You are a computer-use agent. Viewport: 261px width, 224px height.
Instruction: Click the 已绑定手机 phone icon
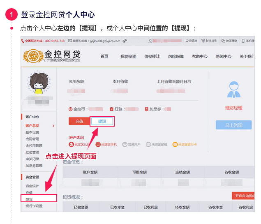98,144
